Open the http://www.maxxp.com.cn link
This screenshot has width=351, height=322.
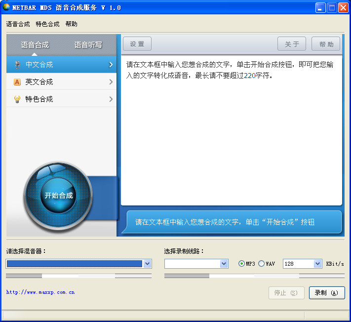pyautogui.click(x=40, y=292)
